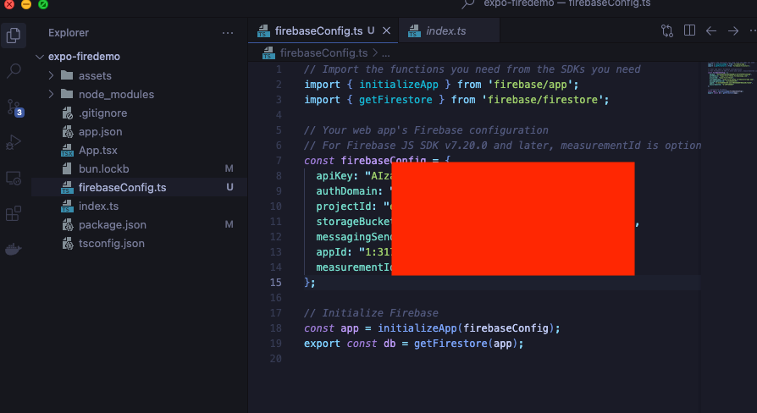The image size is (757, 413).
Task: Click the code minimap preview
Action: coord(731,77)
